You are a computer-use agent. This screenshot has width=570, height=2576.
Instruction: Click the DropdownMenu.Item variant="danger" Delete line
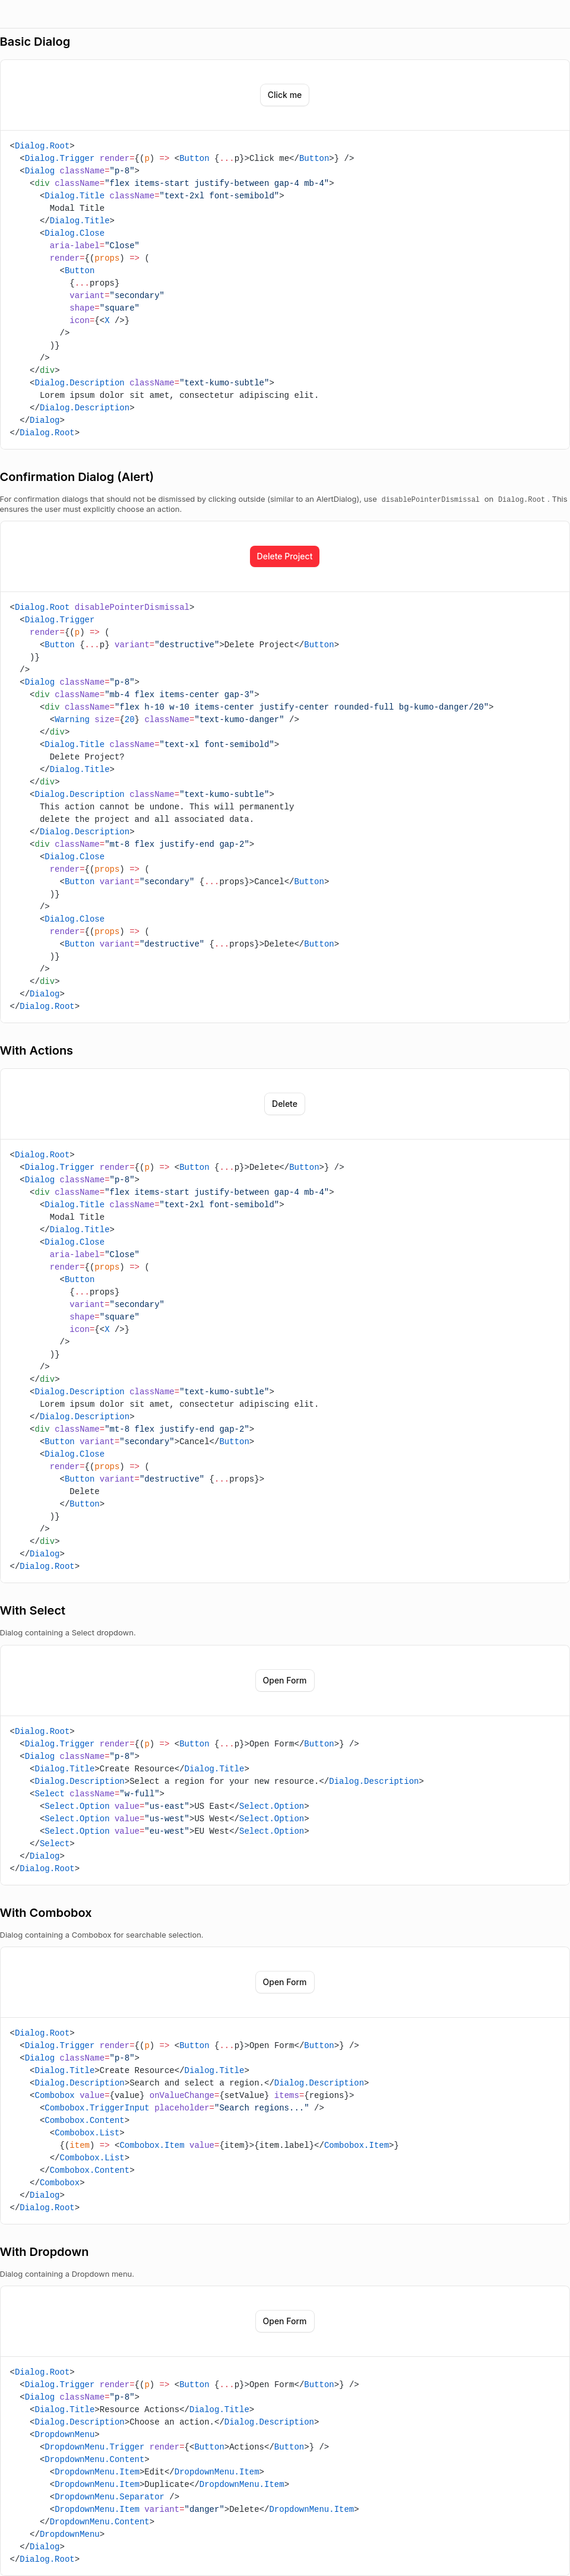(204, 2509)
